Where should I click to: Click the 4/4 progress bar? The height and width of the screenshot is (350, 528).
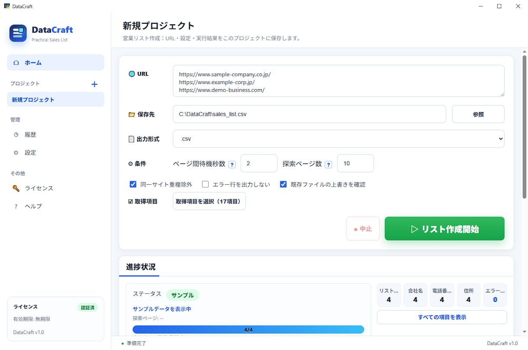coord(248,330)
